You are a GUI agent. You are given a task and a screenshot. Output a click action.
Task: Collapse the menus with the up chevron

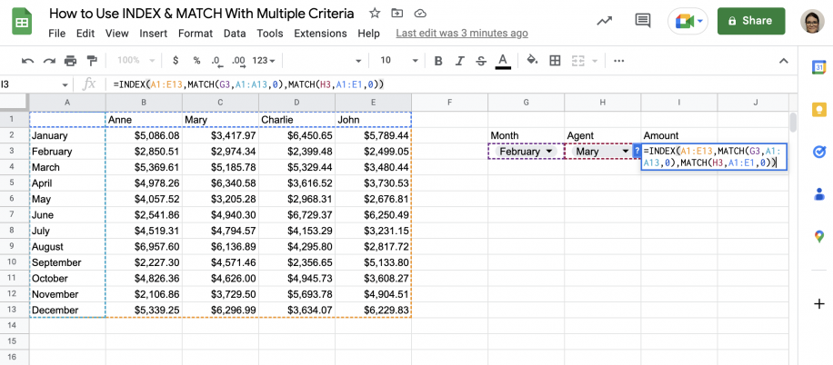tap(783, 61)
